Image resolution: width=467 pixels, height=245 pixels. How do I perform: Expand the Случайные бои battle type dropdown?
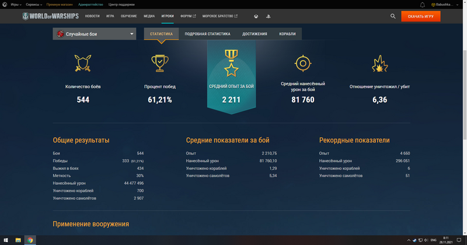(94, 34)
